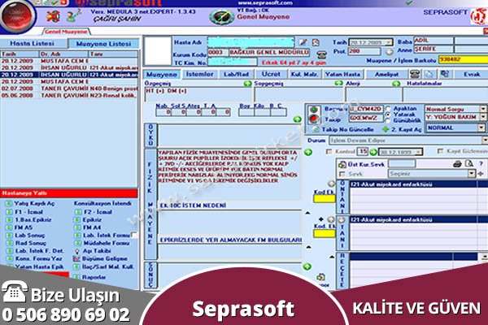Select the Yatarak radio button
Viewport: 488px width, 325px height.
(x=389, y=115)
